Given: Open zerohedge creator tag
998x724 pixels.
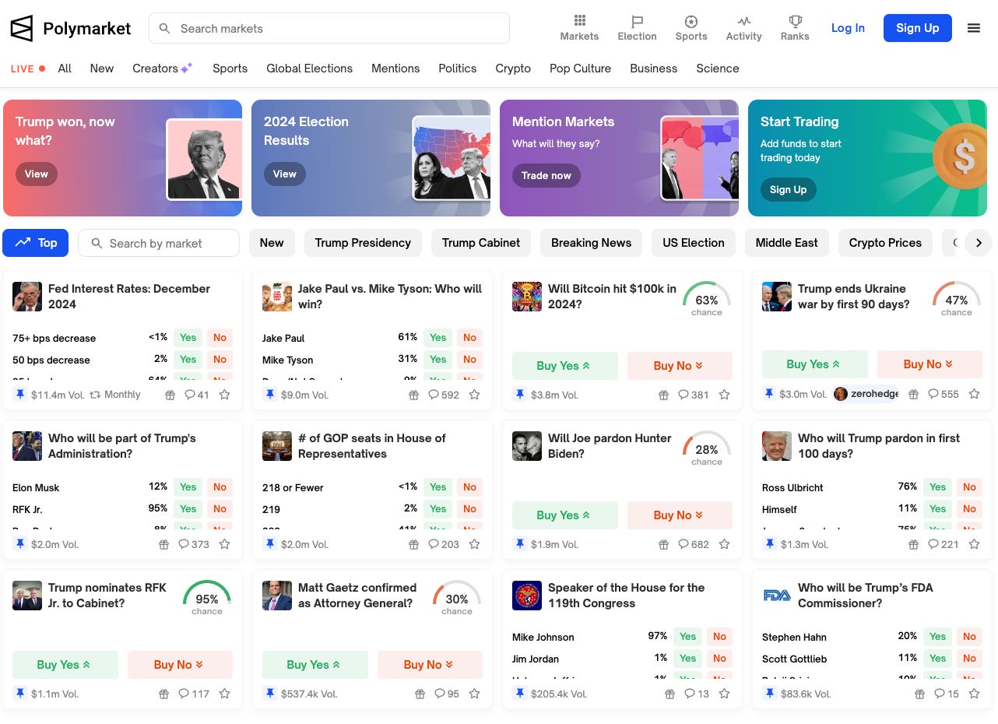Looking at the screenshot, I should click(866, 394).
